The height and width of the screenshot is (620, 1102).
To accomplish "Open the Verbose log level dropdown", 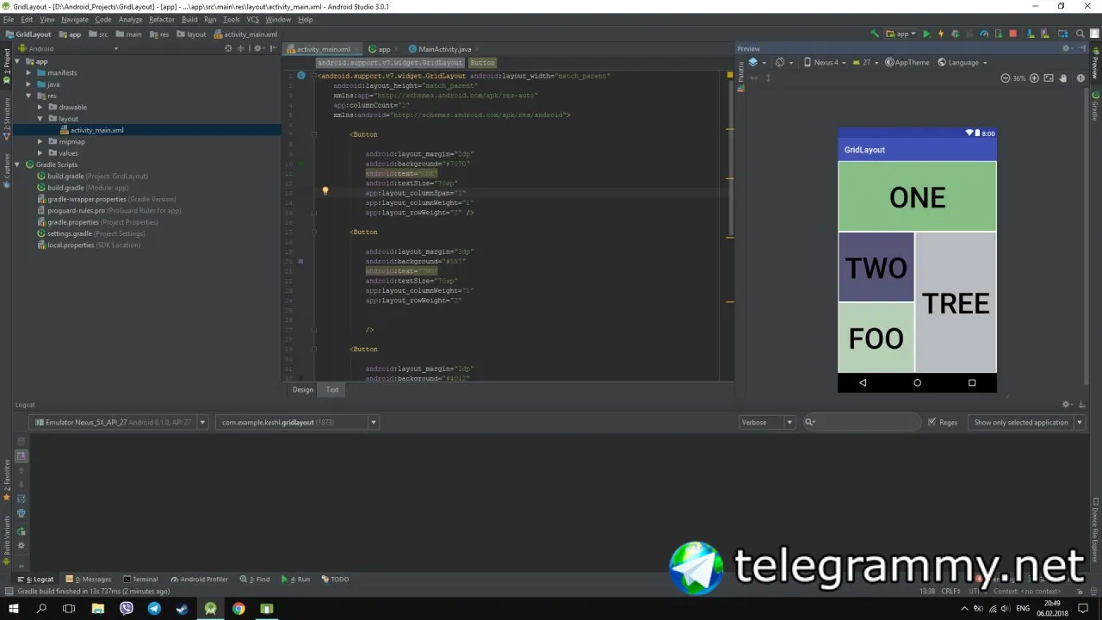I will point(767,422).
